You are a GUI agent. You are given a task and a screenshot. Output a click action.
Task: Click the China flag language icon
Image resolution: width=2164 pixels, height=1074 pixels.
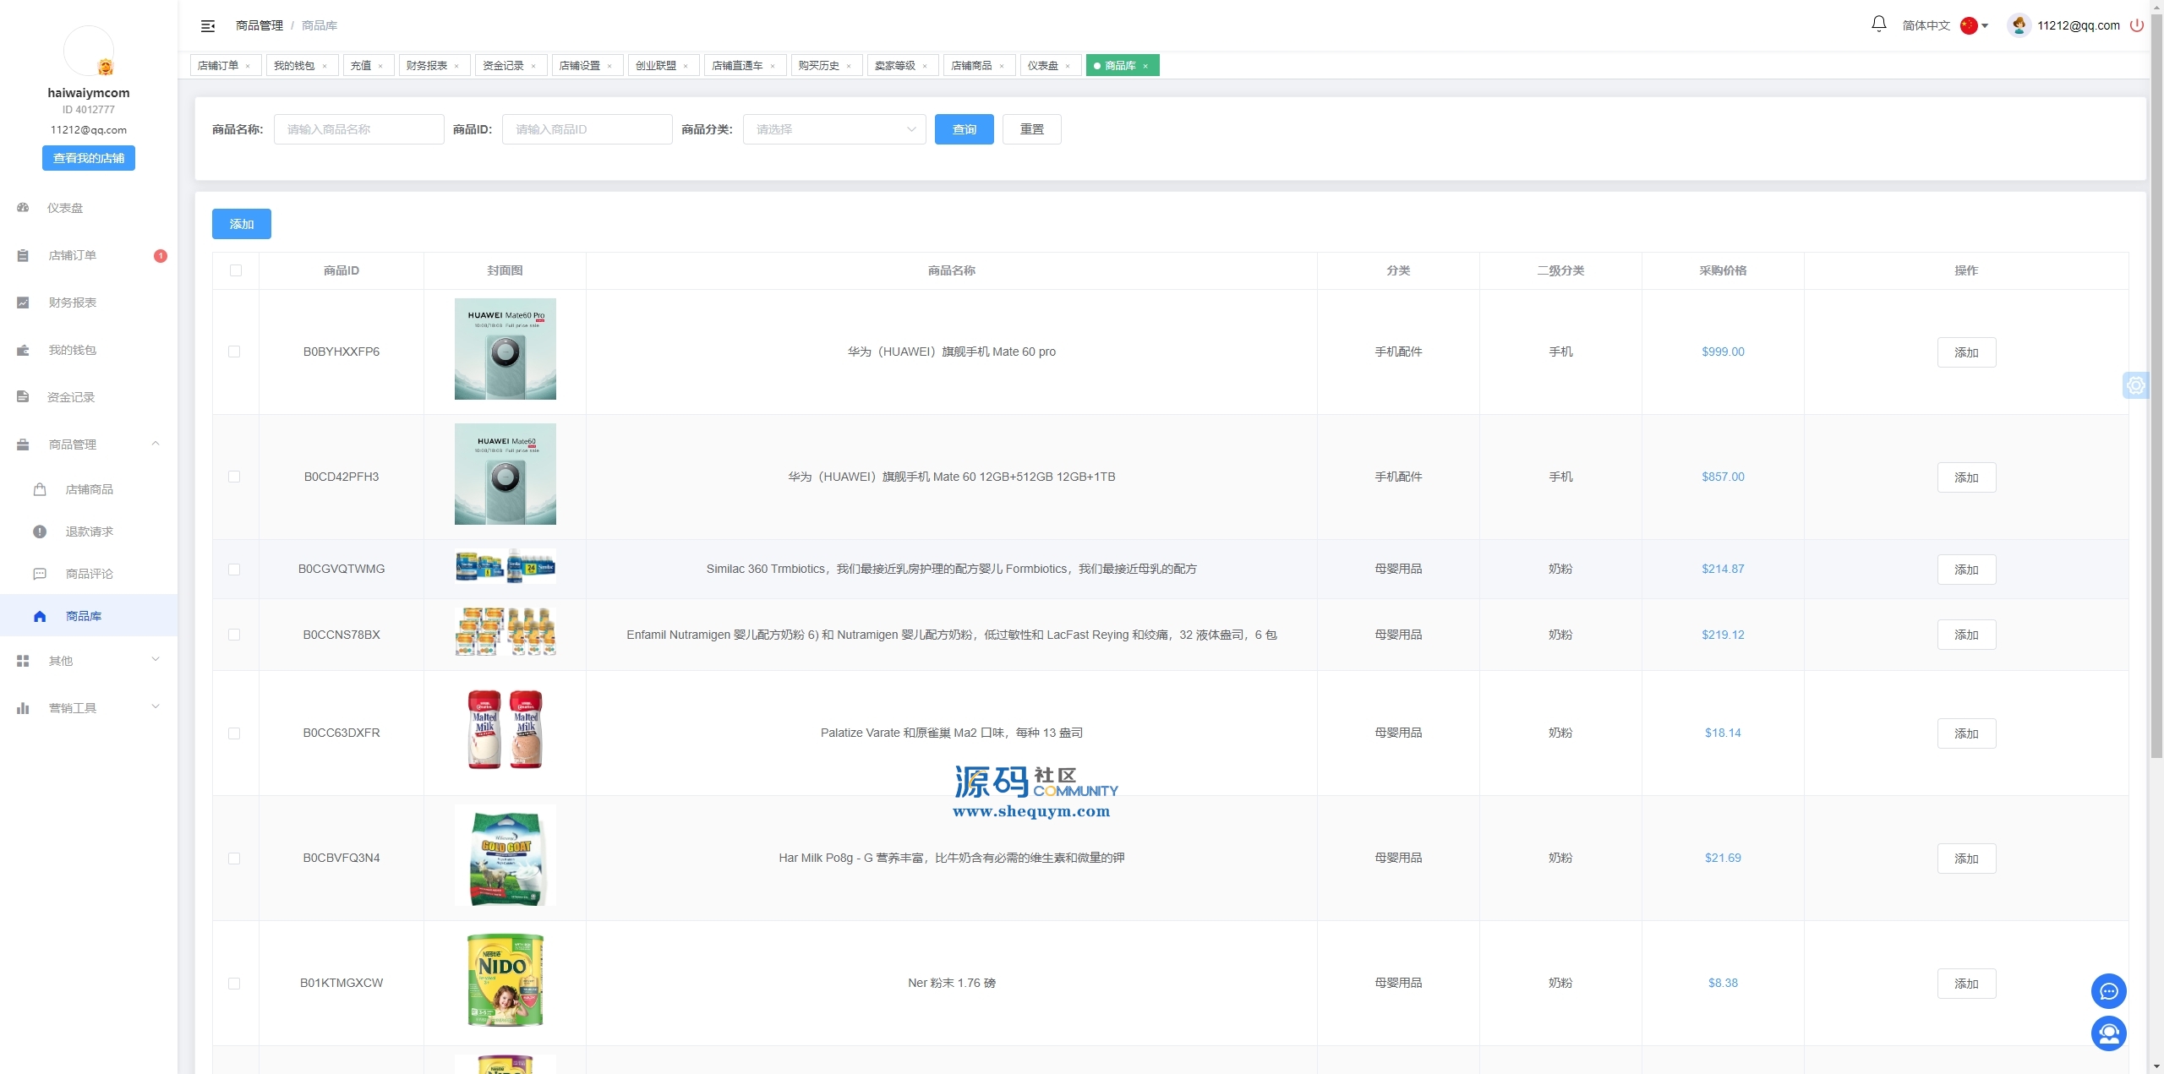click(x=1969, y=25)
